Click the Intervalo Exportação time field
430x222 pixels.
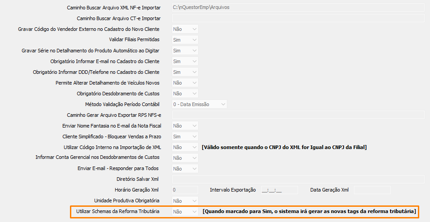(279, 190)
